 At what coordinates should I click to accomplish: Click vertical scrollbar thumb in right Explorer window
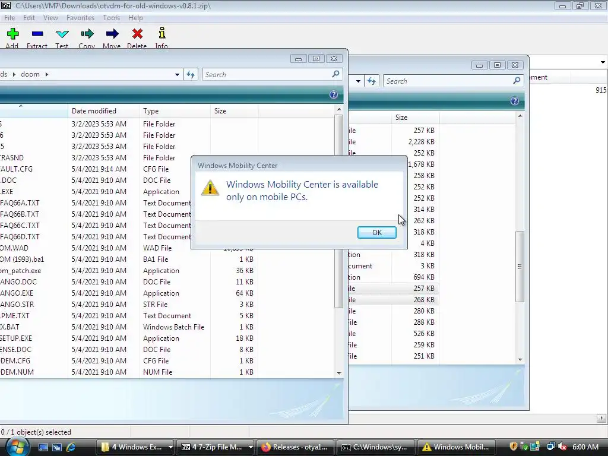(520, 267)
